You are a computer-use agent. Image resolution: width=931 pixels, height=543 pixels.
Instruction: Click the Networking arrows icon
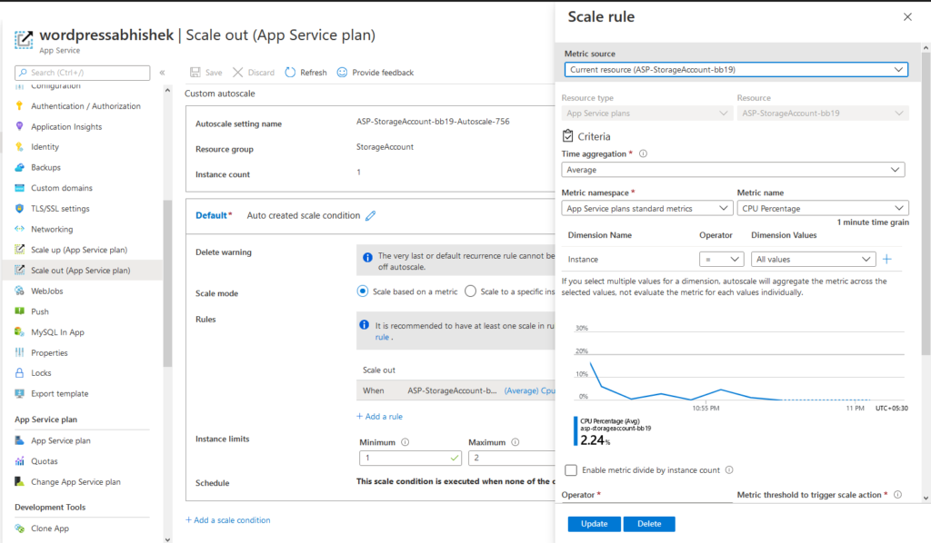20,229
